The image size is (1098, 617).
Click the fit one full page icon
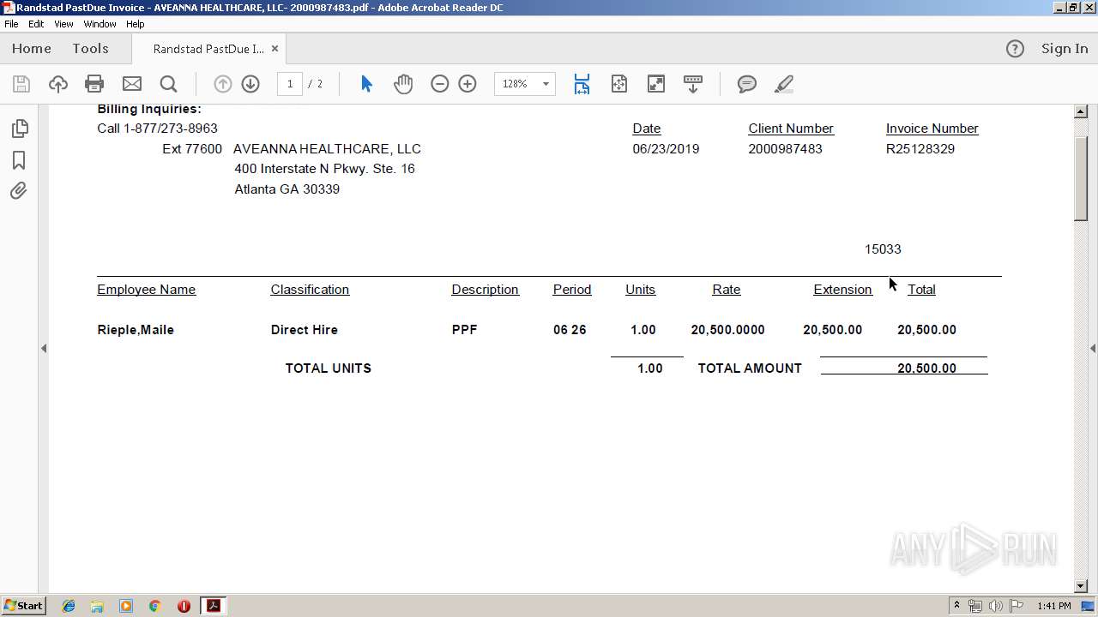(x=619, y=84)
